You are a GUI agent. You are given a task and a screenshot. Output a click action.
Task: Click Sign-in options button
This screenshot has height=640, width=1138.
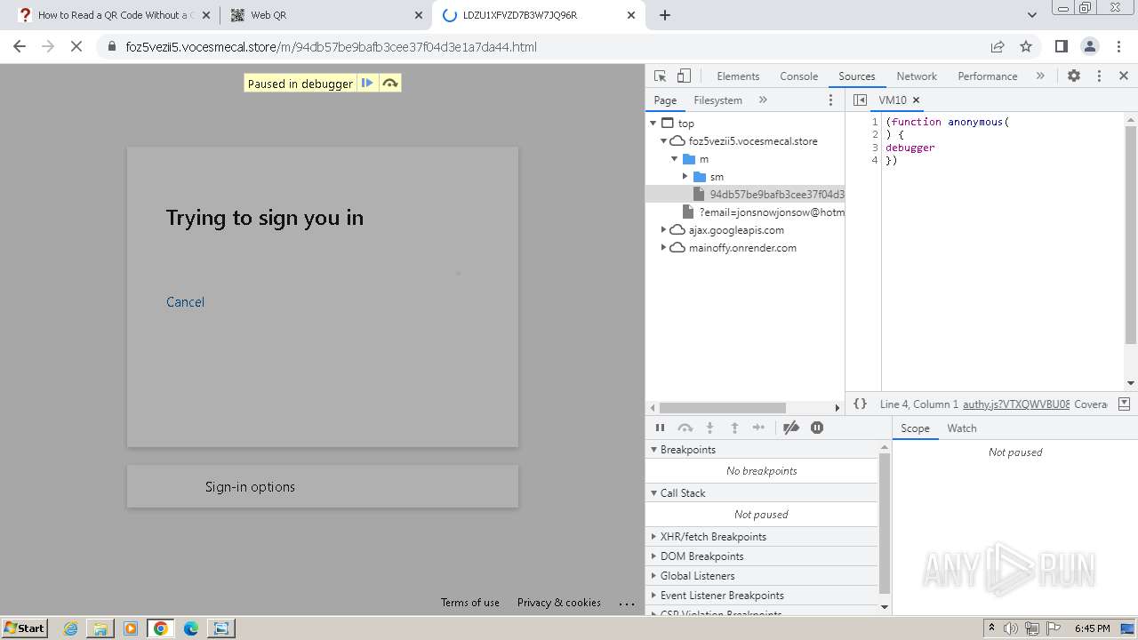[x=323, y=487]
